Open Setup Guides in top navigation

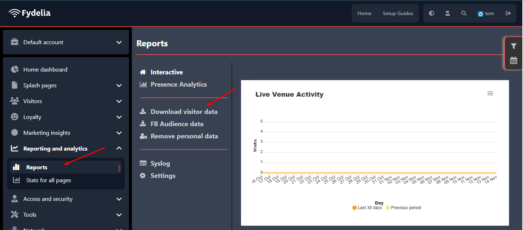[x=398, y=13]
